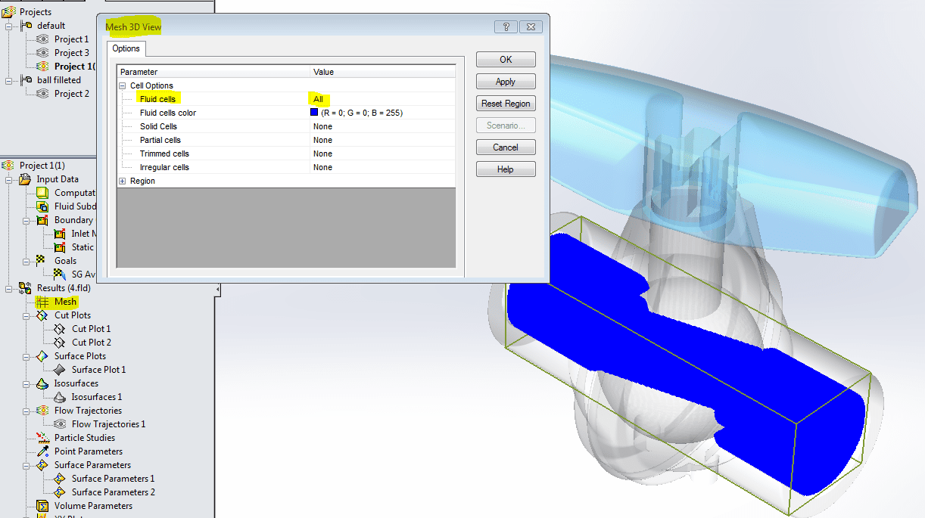
Task: Select the default configuration icon
Action: coord(26,25)
